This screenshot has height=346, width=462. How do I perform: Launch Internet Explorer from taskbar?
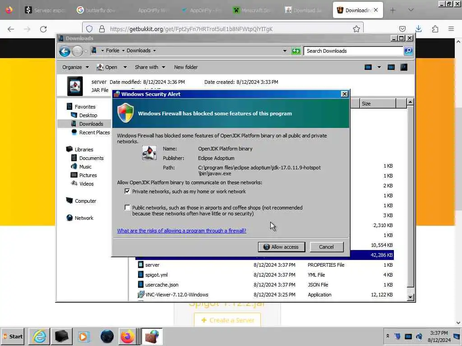click(40, 336)
